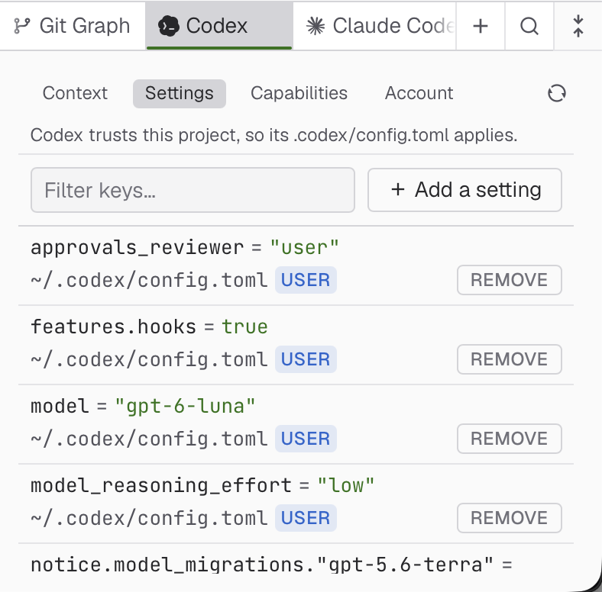Click USER badge on model row
This screenshot has height=592, width=602.
[x=306, y=439]
